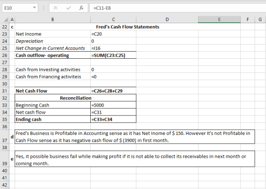Select the 'd' label in column A
This screenshot has width=266, height=189.
12,137
